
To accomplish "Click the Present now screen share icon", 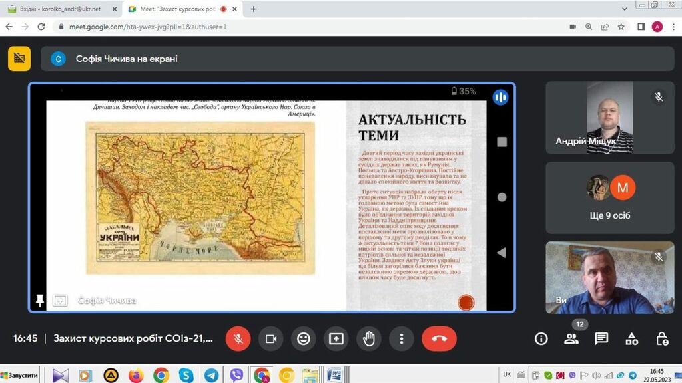I will 336,339.
